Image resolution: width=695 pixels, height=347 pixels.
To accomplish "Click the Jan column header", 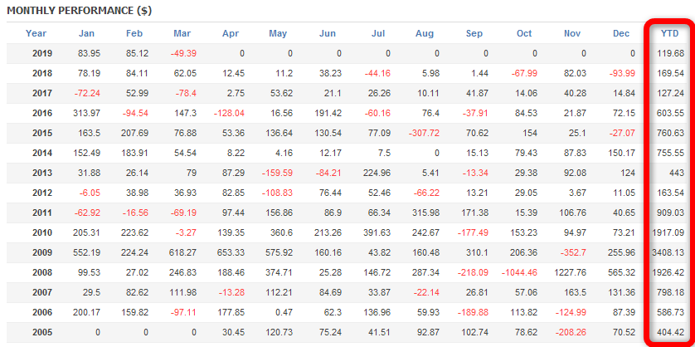I will click(x=86, y=33).
